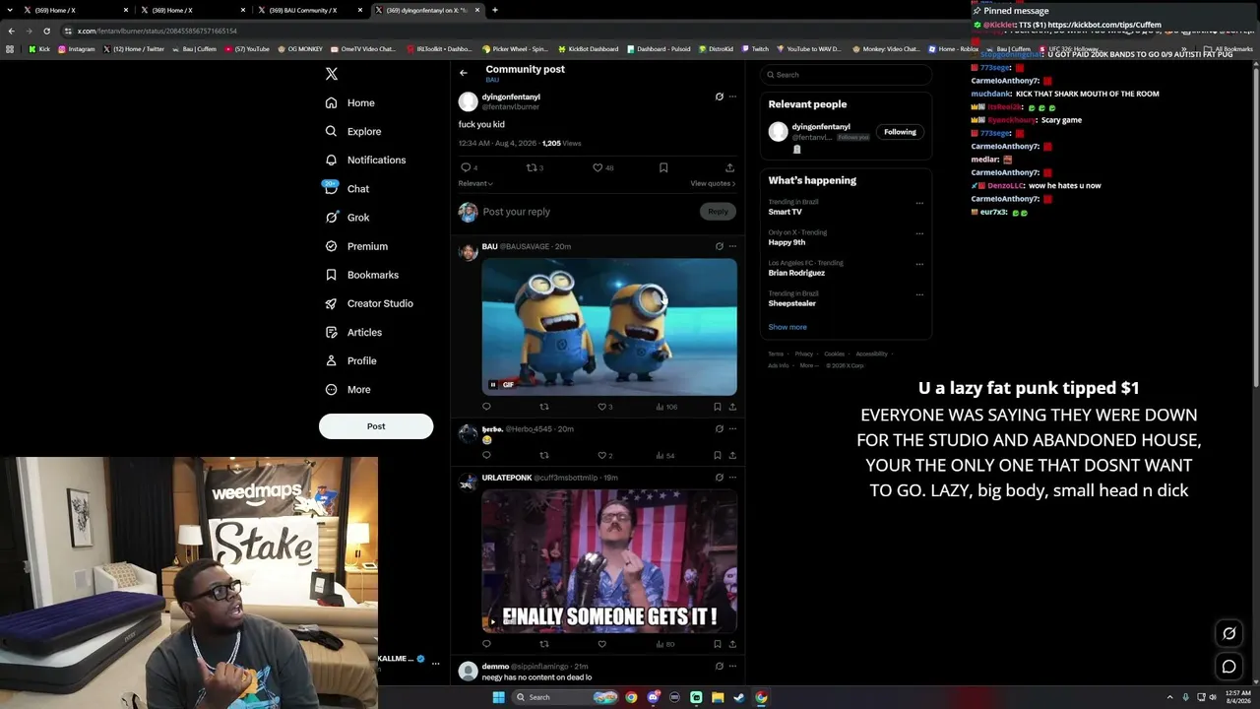This screenshot has width=1260, height=709.
Task: Open the Premium sidebar item
Action: 356,246
